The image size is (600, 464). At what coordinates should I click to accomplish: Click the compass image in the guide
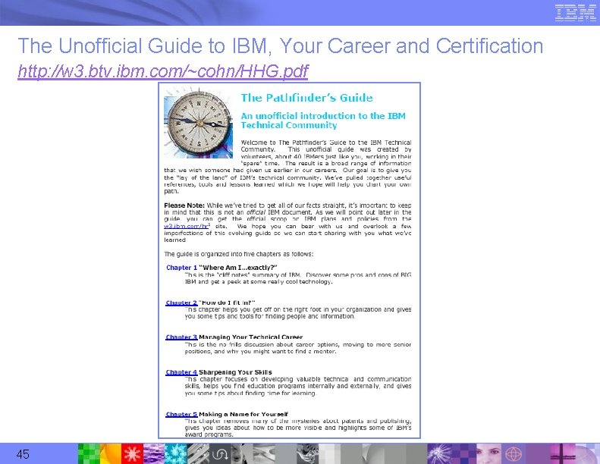(198, 123)
